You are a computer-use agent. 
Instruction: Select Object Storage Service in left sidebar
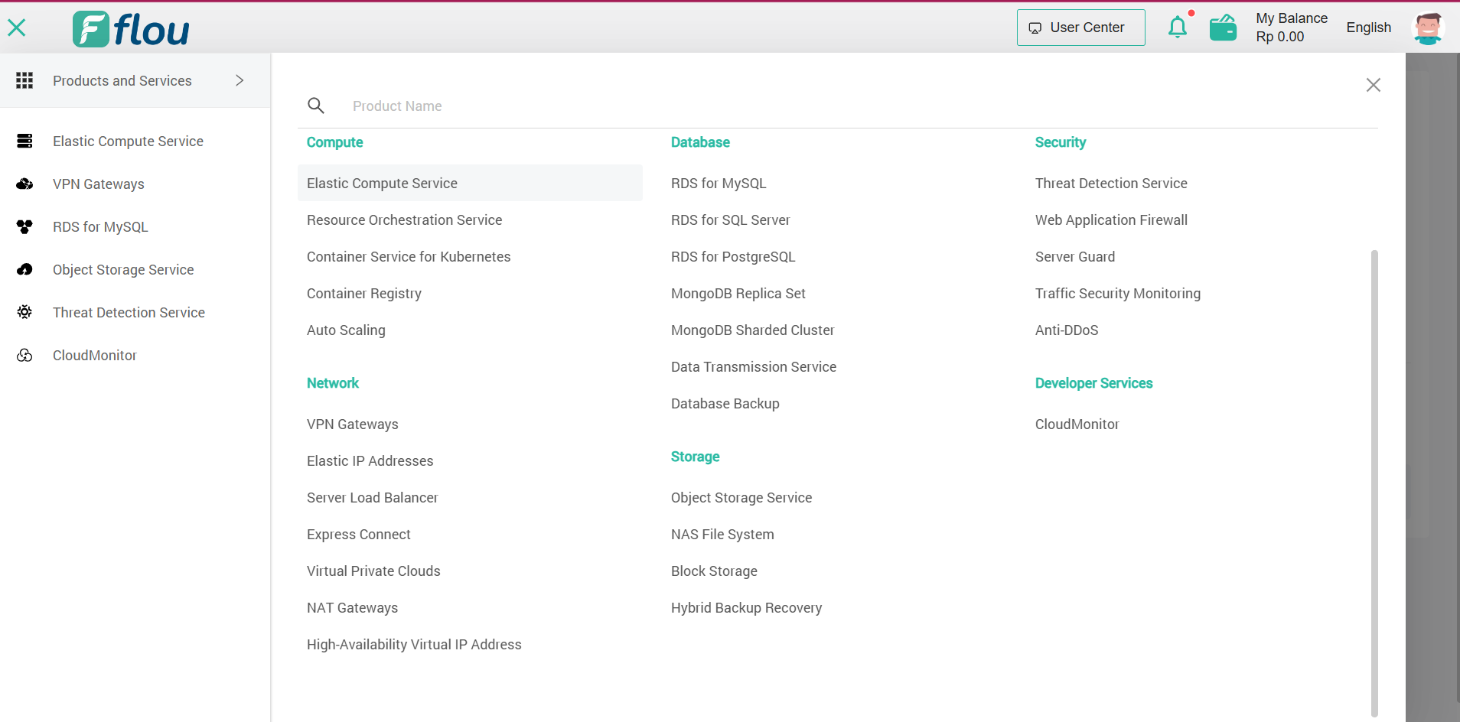(123, 270)
